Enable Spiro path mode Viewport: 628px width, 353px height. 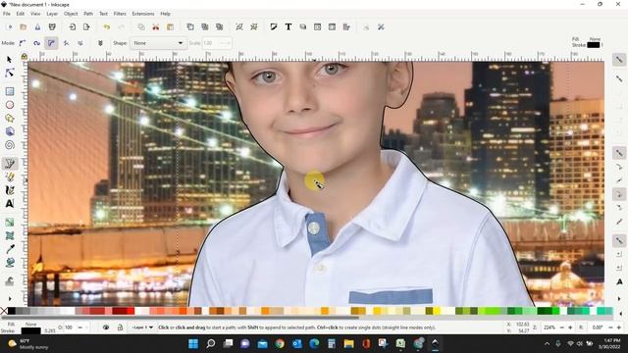37,43
